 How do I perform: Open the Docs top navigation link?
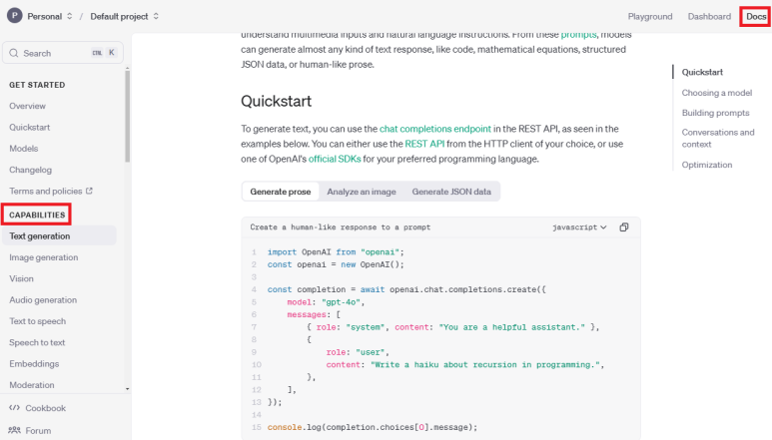756,16
